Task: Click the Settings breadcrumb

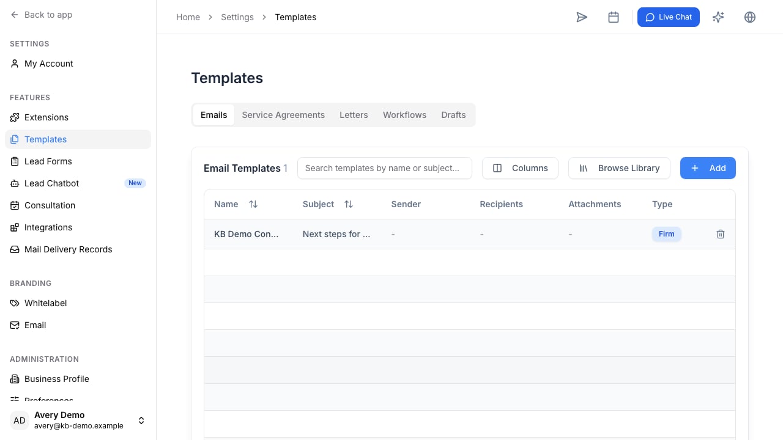Action: point(237,17)
